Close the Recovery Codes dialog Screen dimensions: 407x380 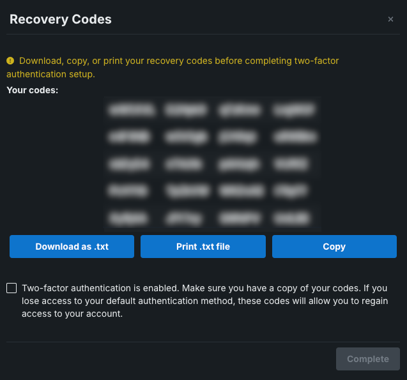(390, 19)
